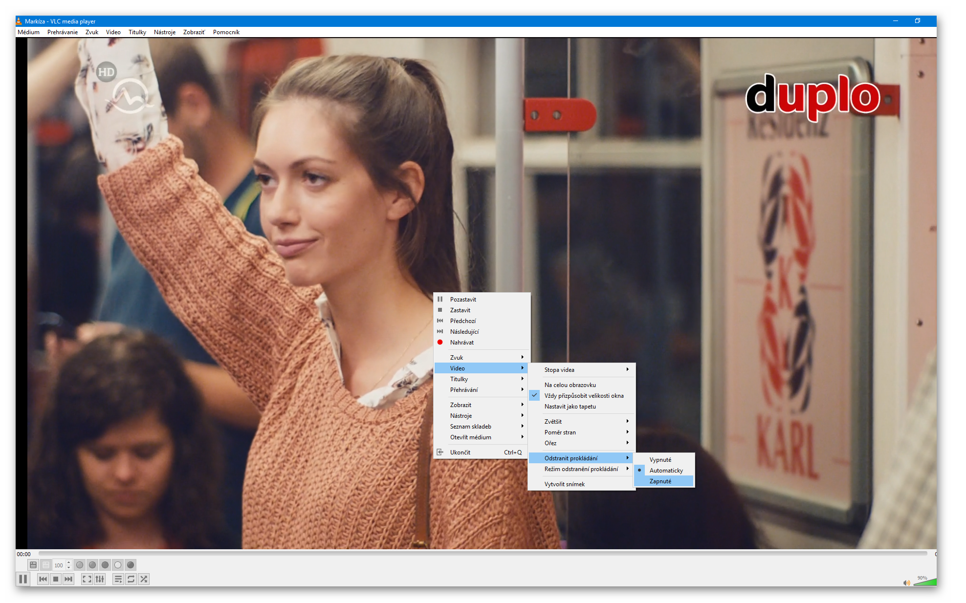966x603 pixels.
Task: Open Titulky in the menu bar
Action: coord(137,32)
